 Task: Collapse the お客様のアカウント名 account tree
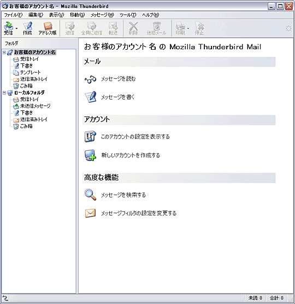tap(4, 52)
